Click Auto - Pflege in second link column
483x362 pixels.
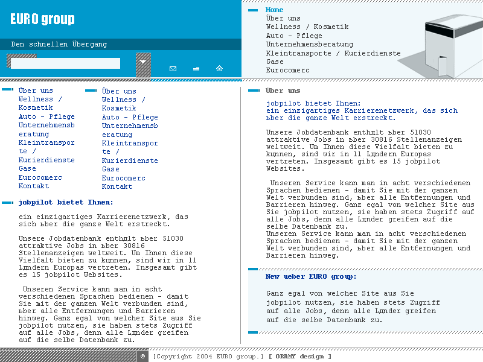pos(130,117)
